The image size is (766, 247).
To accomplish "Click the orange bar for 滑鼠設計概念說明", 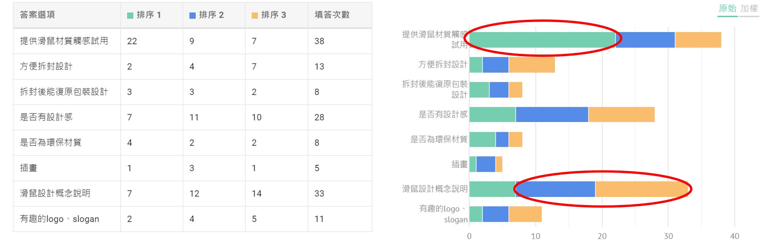I will (x=642, y=189).
